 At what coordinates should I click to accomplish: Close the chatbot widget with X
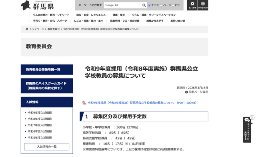252,117
